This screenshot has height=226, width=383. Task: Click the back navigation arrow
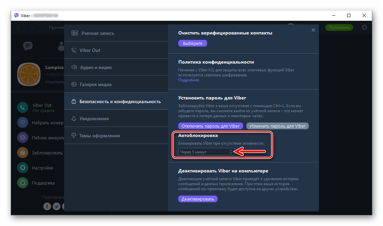[x=18, y=27]
